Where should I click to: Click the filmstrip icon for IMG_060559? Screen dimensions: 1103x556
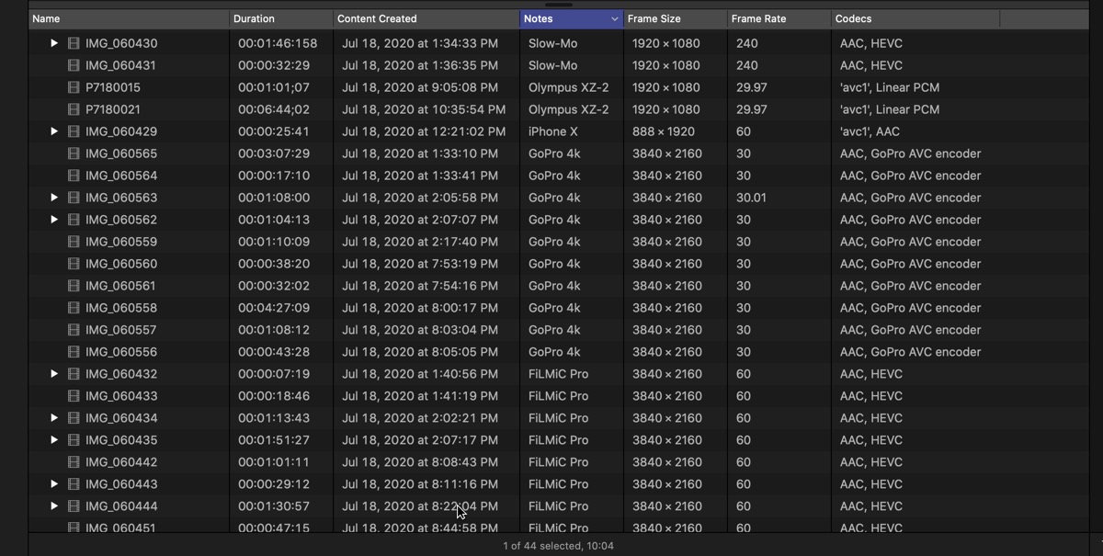pos(74,242)
